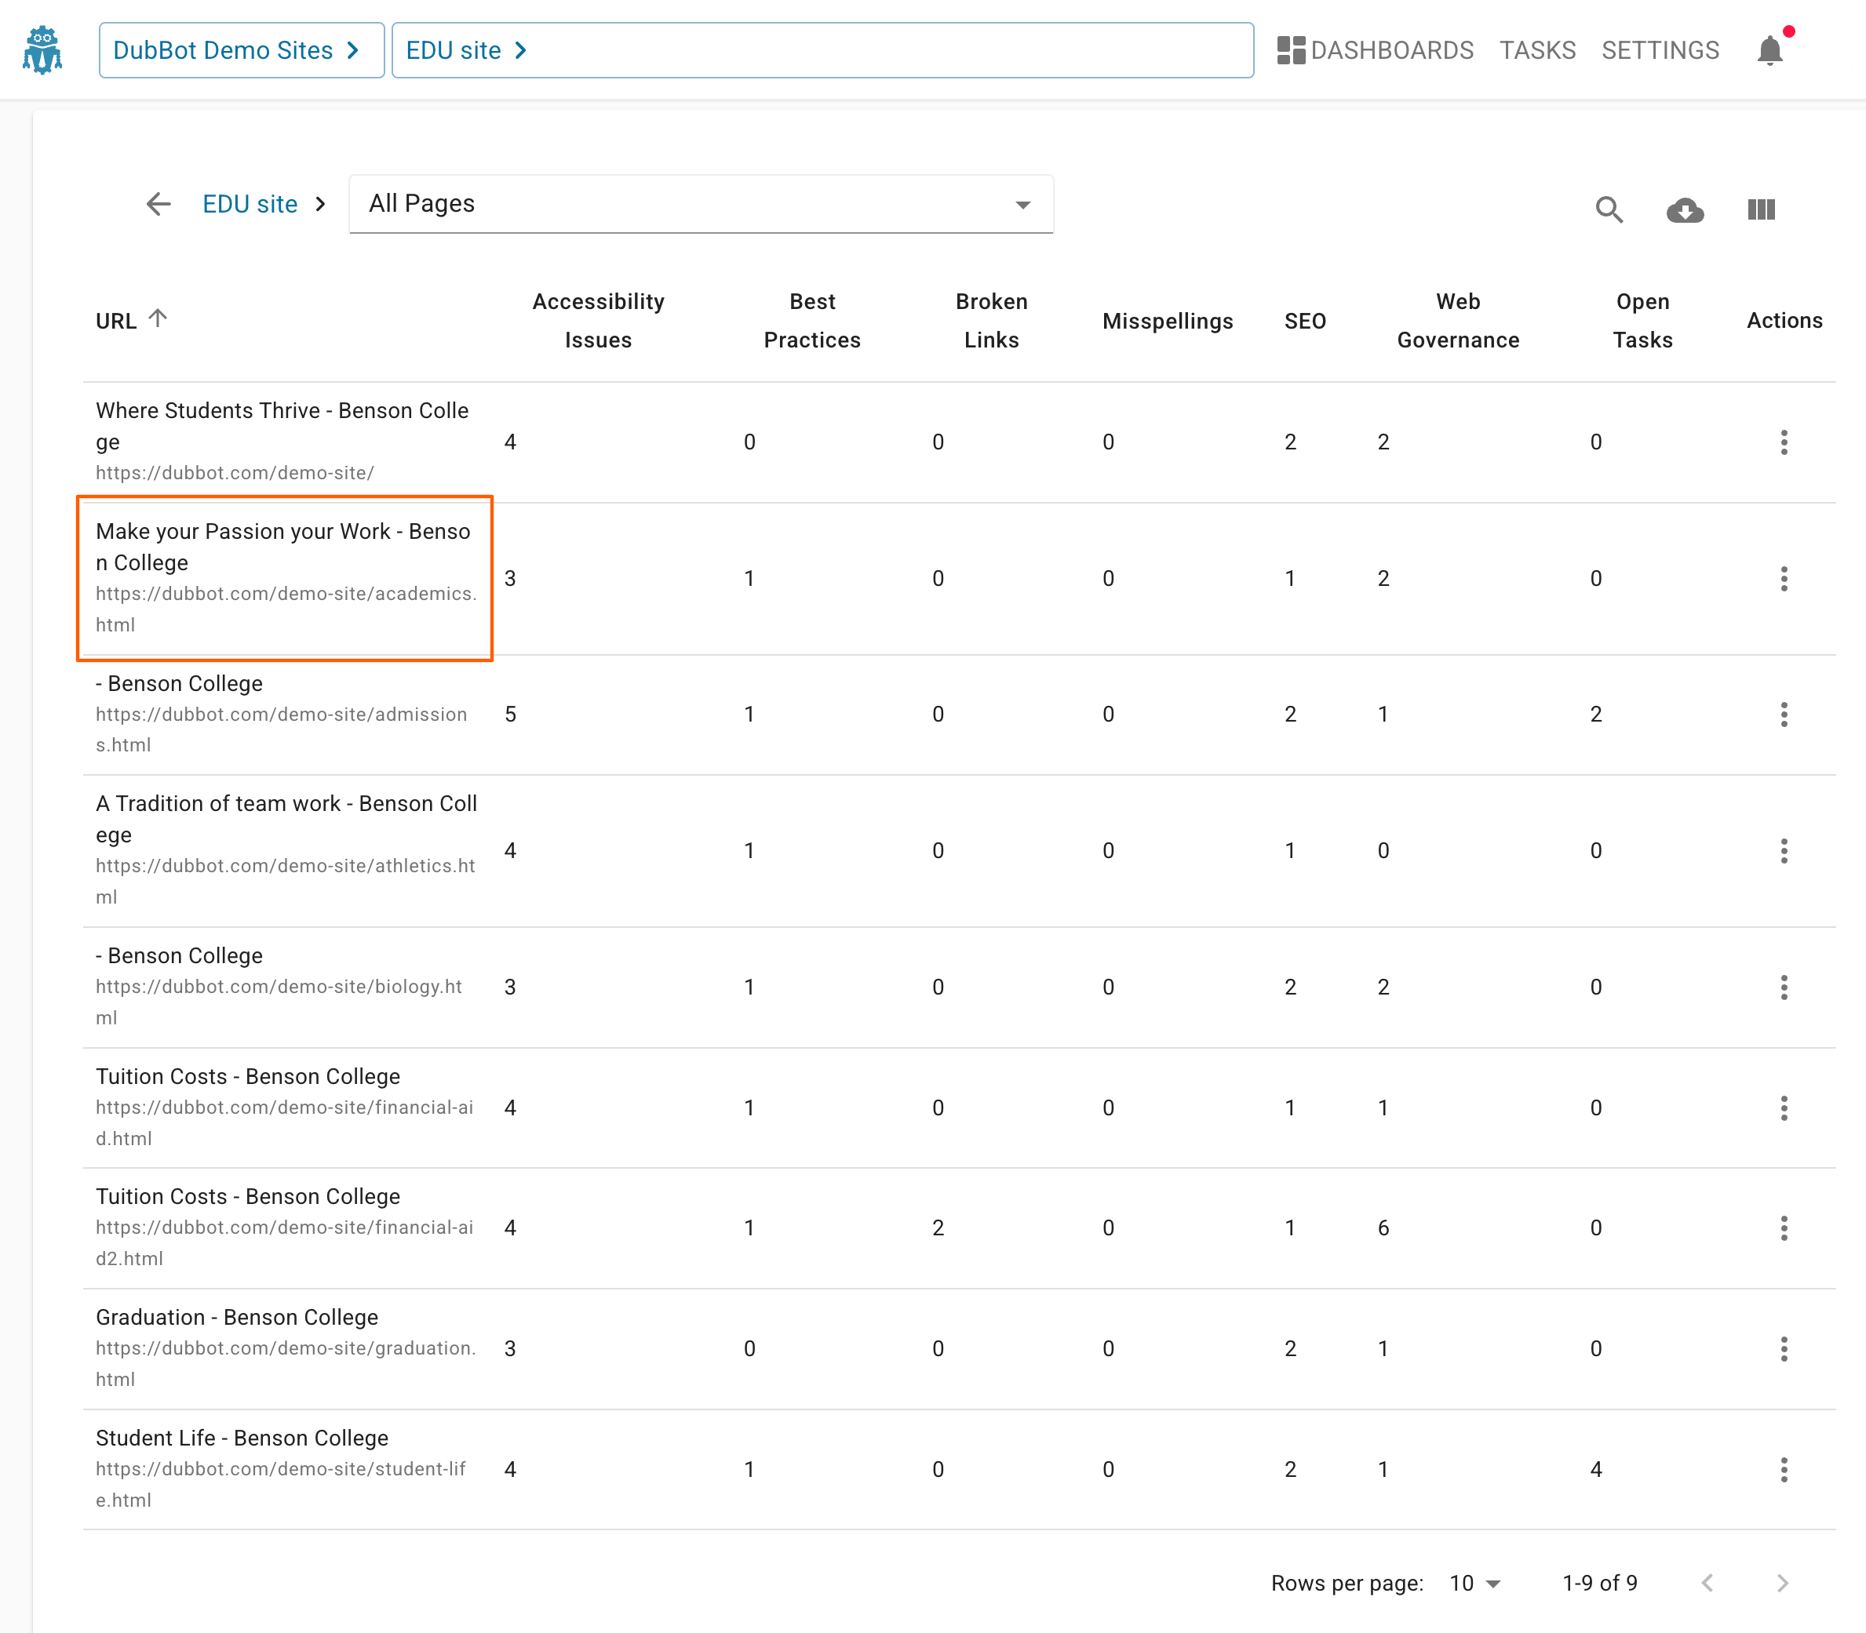Open the All Pages dropdown
The image size is (1866, 1633).
pos(1021,204)
